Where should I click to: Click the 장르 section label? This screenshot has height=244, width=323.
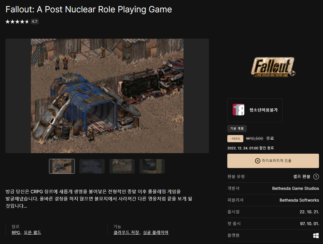click(15, 227)
